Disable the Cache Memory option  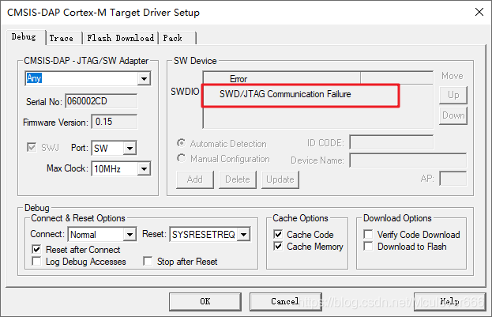(x=278, y=247)
